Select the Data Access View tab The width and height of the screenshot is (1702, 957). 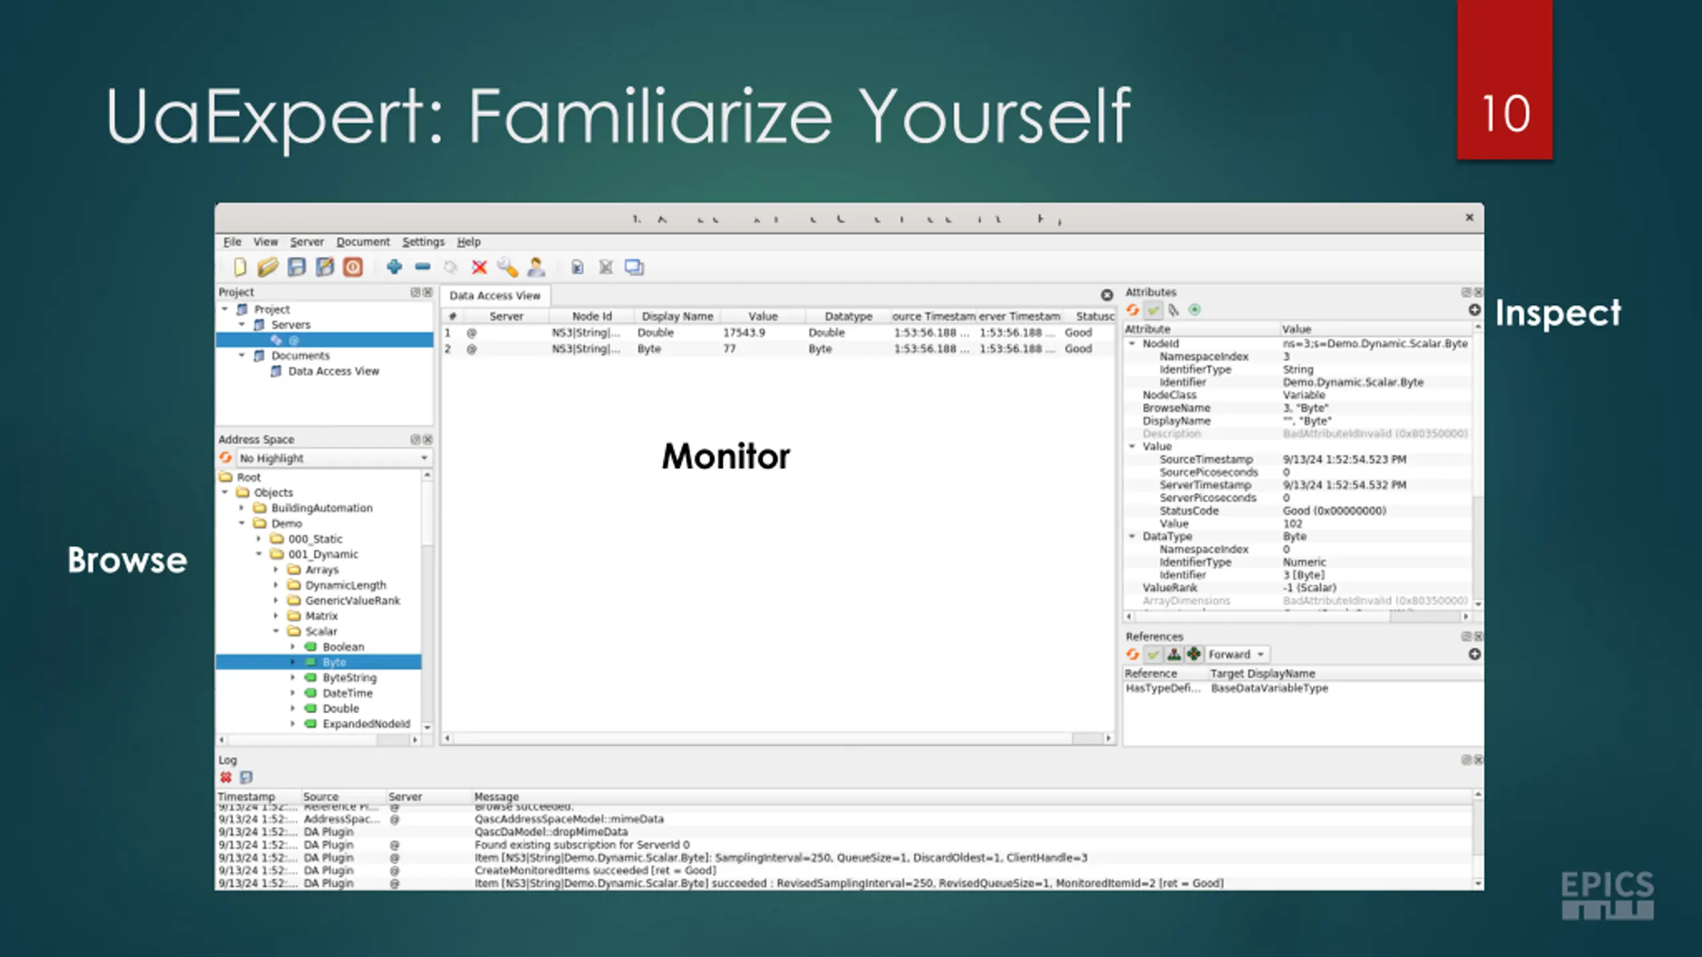pyautogui.click(x=495, y=296)
